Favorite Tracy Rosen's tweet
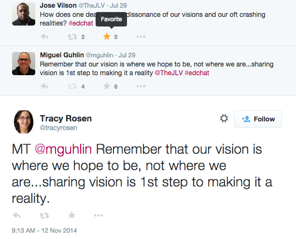Screen dimensions: 296x239 click(x=71, y=215)
